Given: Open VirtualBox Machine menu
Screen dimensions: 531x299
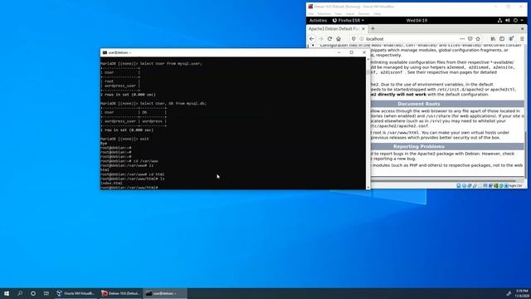Looking at the screenshot, I should pyautogui.click(x=324, y=14).
